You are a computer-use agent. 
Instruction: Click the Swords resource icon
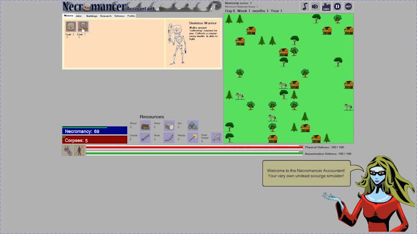pyautogui.click(x=145, y=137)
